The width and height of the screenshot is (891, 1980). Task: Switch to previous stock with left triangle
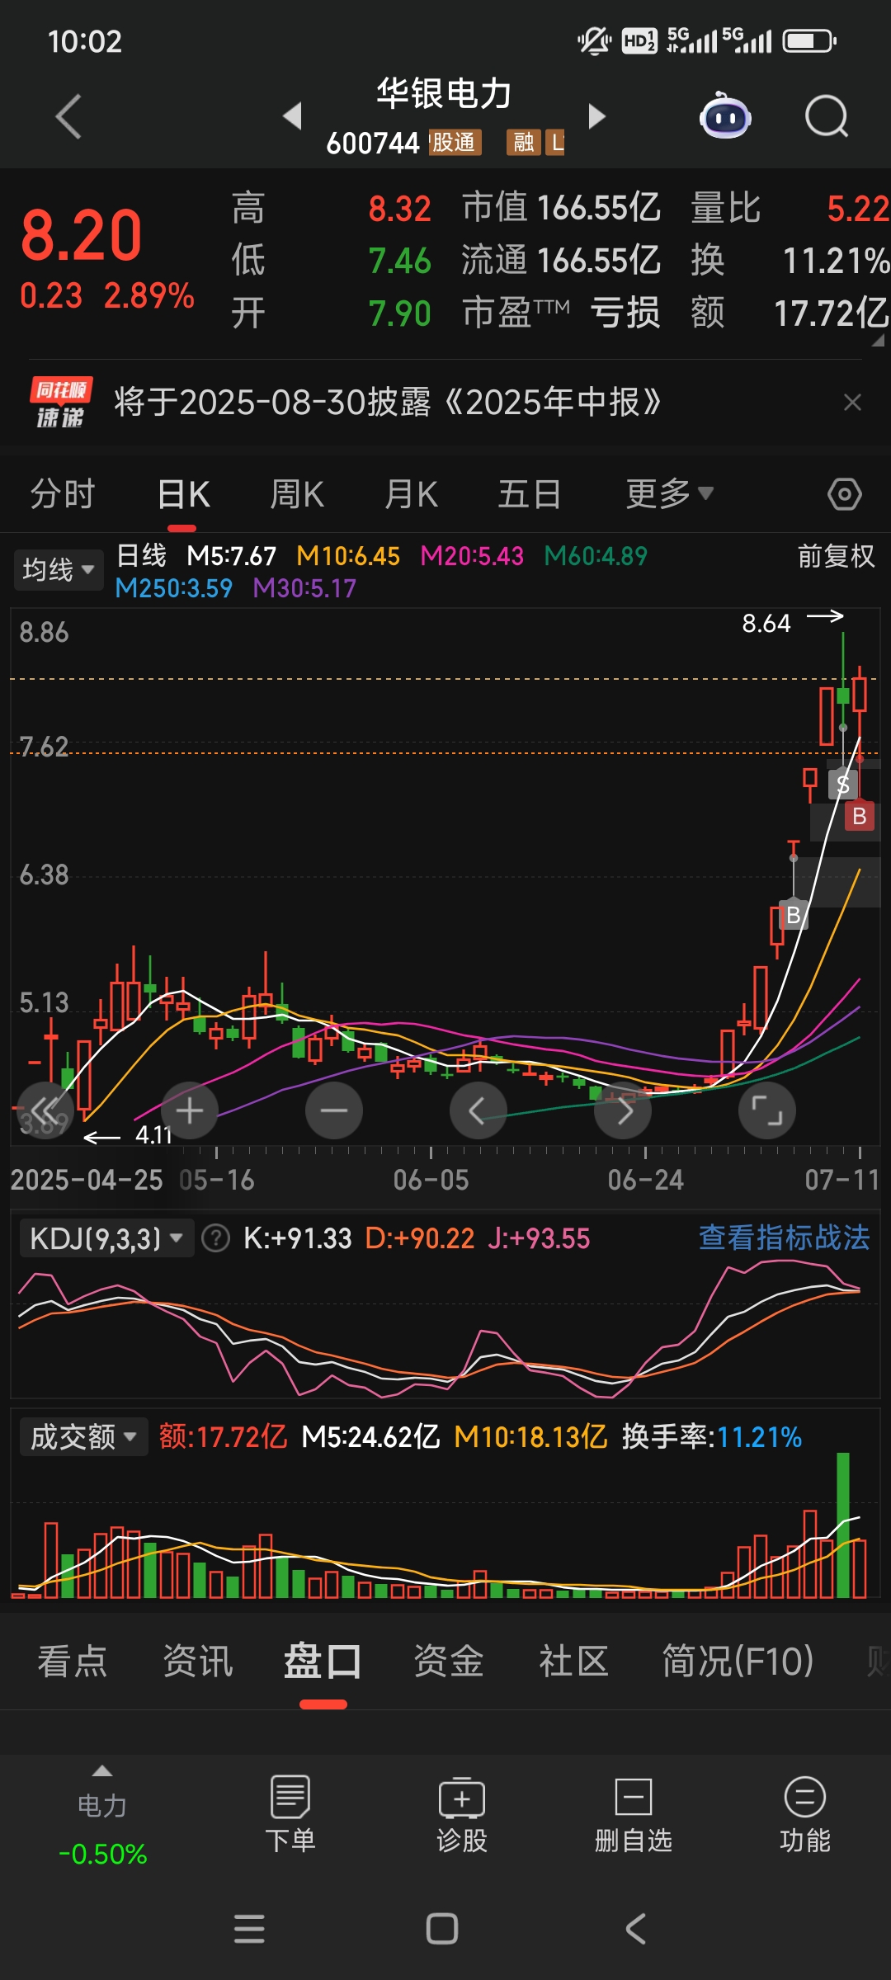(292, 115)
